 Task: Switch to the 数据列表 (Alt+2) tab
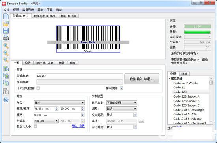(x=45, y=16)
